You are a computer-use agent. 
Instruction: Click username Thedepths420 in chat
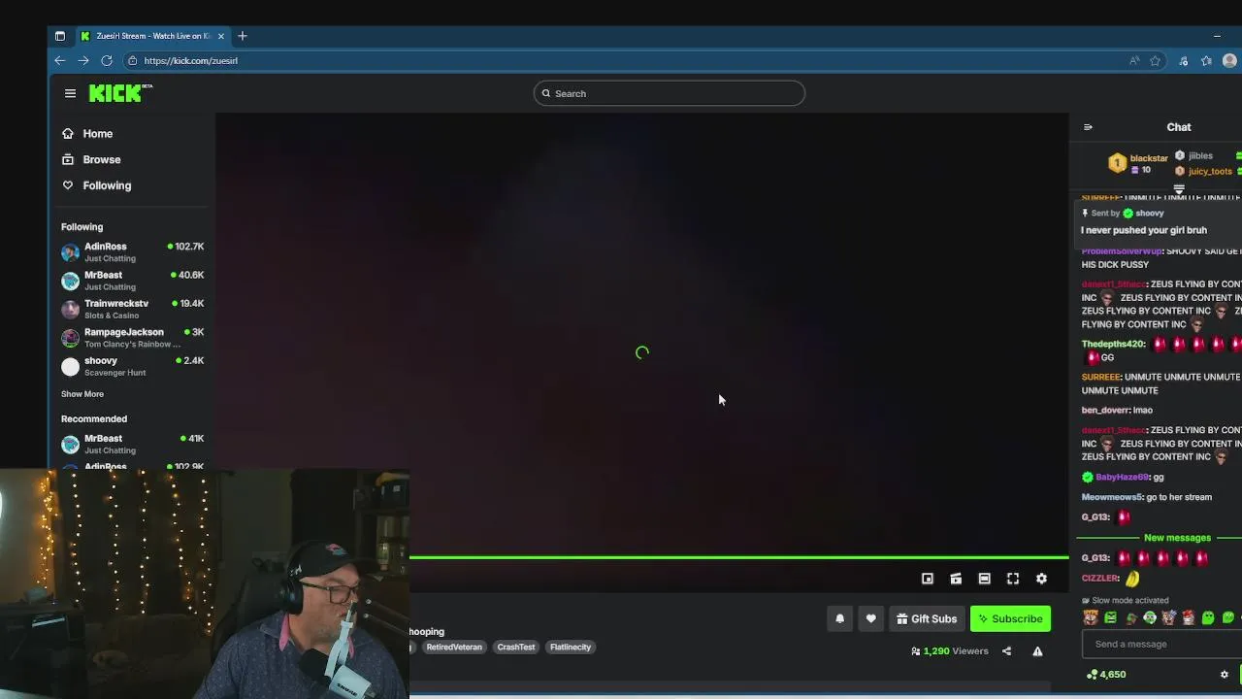coord(1113,344)
